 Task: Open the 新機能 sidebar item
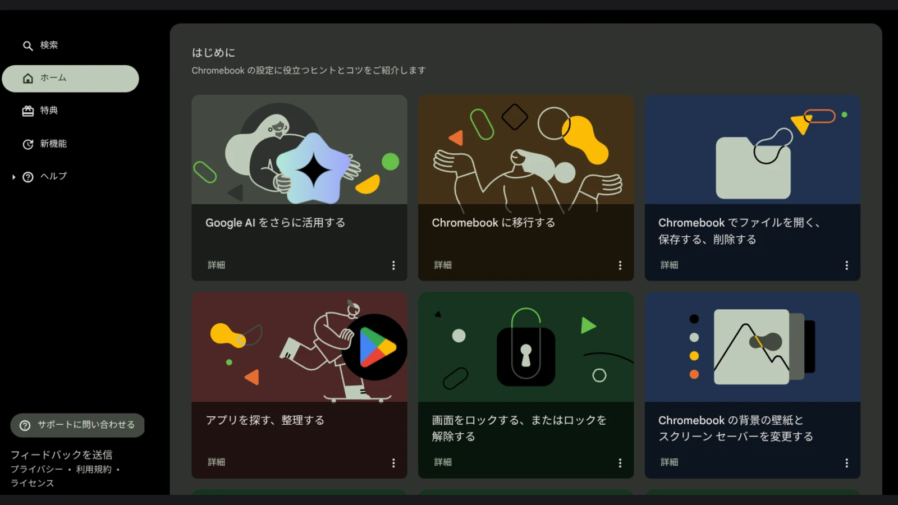[70, 144]
